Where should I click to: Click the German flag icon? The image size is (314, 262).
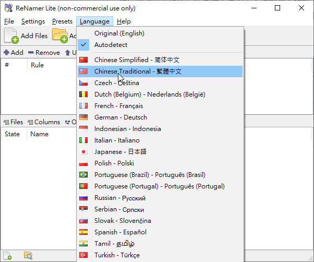pyautogui.click(x=83, y=117)
